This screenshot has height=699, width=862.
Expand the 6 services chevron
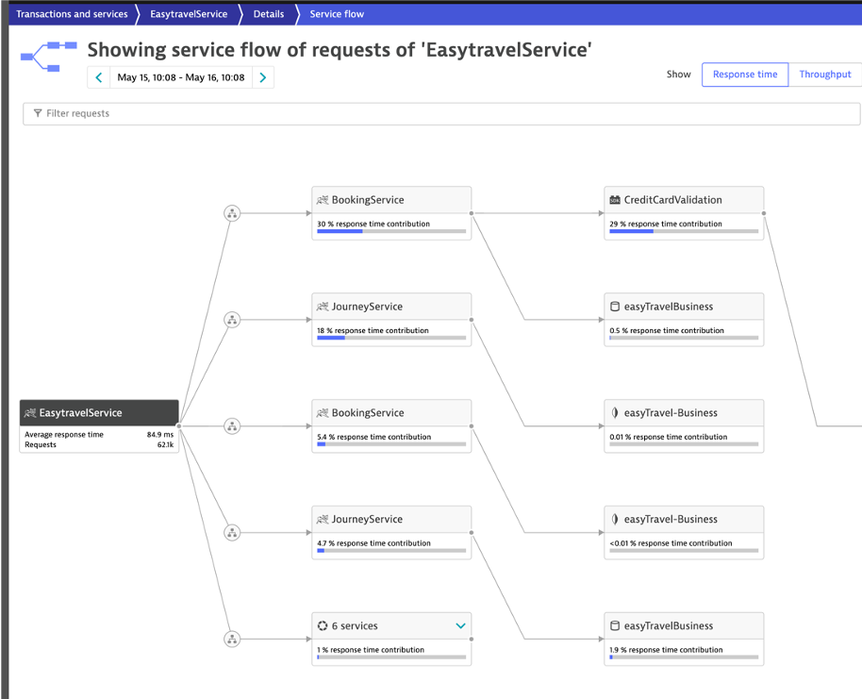pyautogui.click(x=460, y=625)
